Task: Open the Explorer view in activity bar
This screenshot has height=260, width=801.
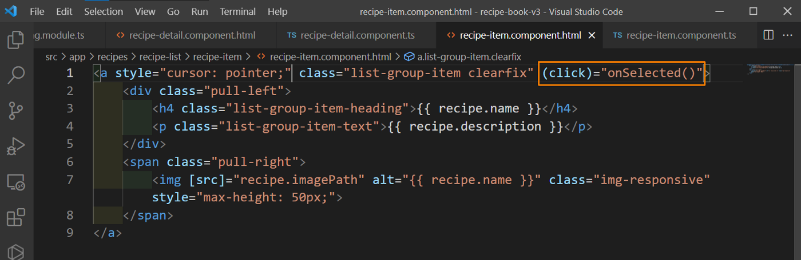Action: pos(15,39)
